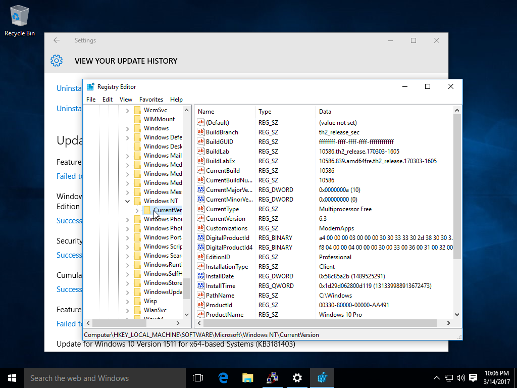
Task: Expand the Windows Mail key
Action: (x=128, y=156)
